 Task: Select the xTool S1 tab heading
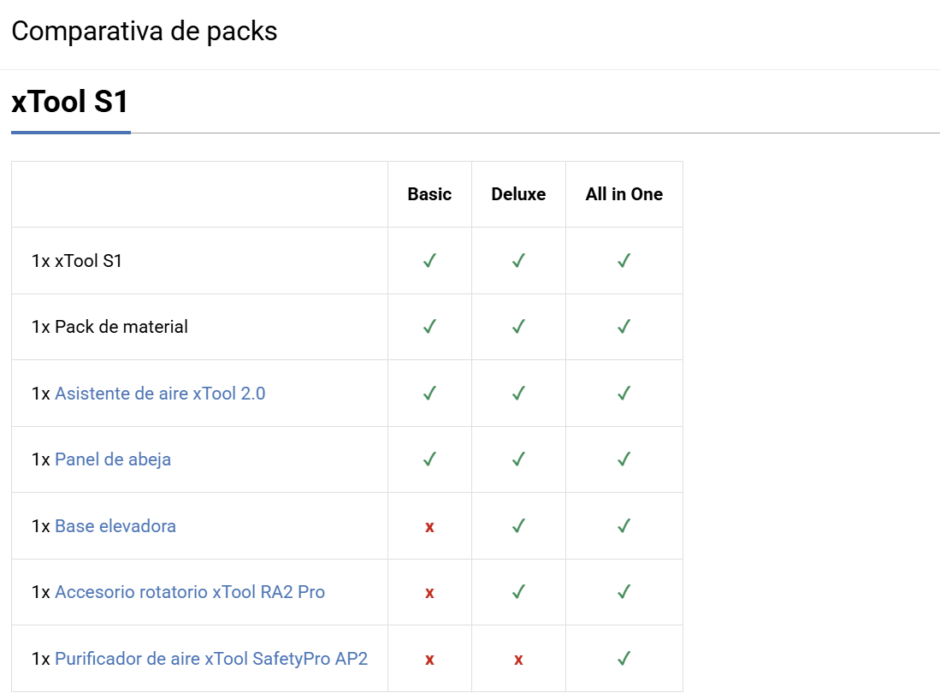(70, 103)
